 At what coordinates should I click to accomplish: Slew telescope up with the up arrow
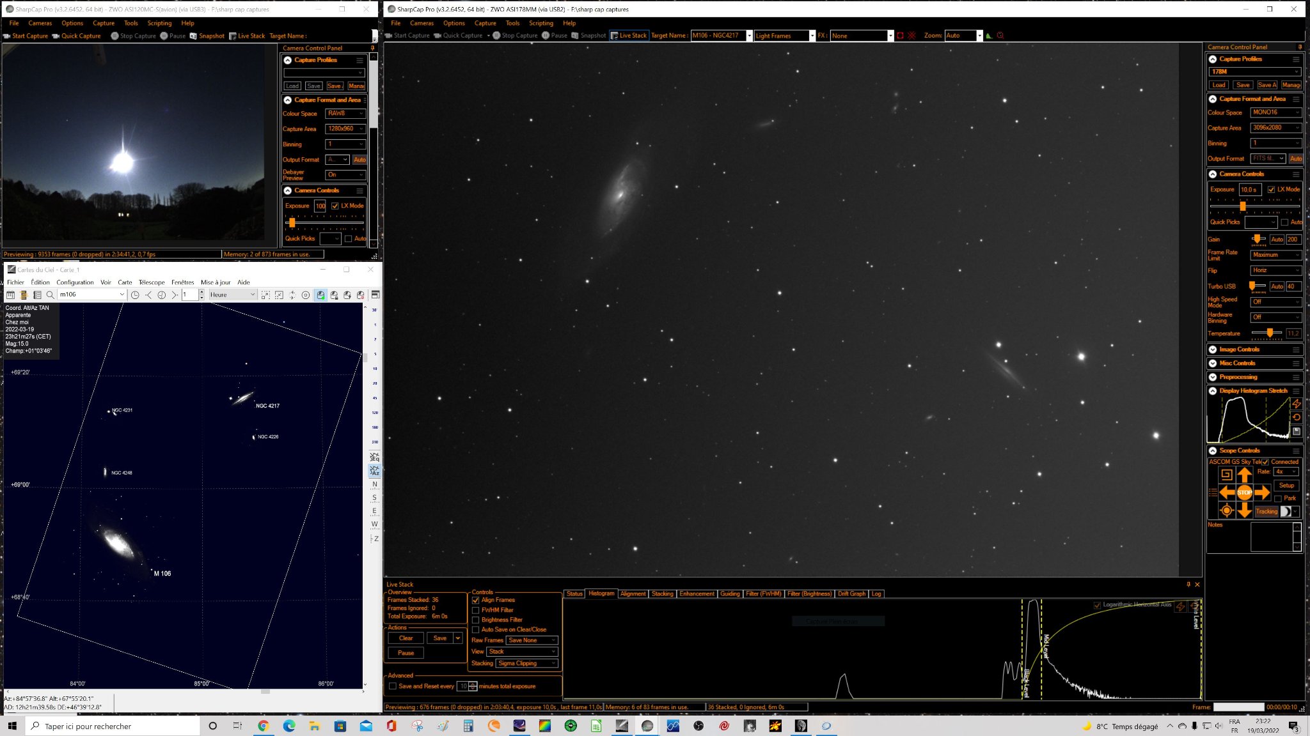pos(1244,475)
